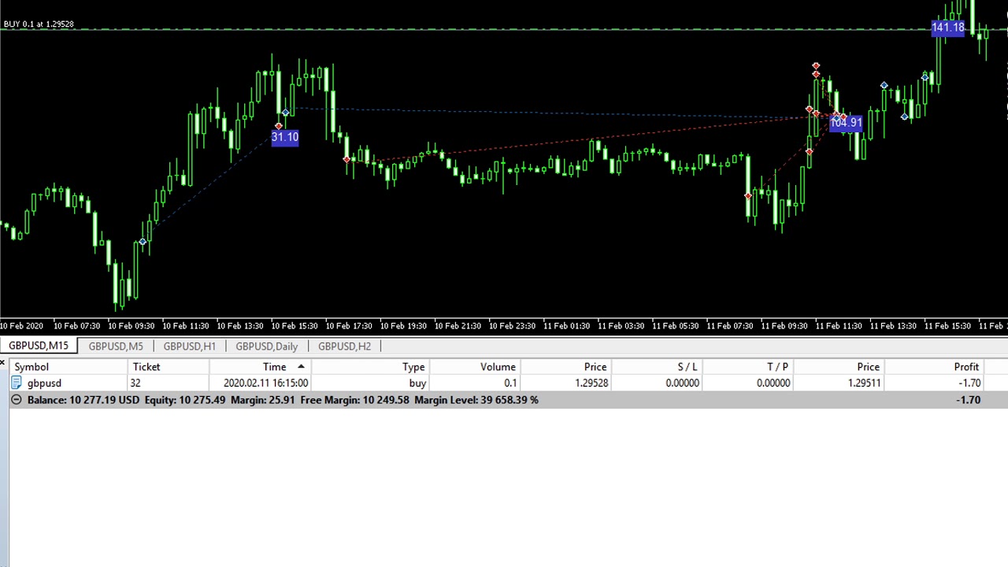Close the trade terminal panel with X
Screen dimensions: 1008x567
[3, 363]
